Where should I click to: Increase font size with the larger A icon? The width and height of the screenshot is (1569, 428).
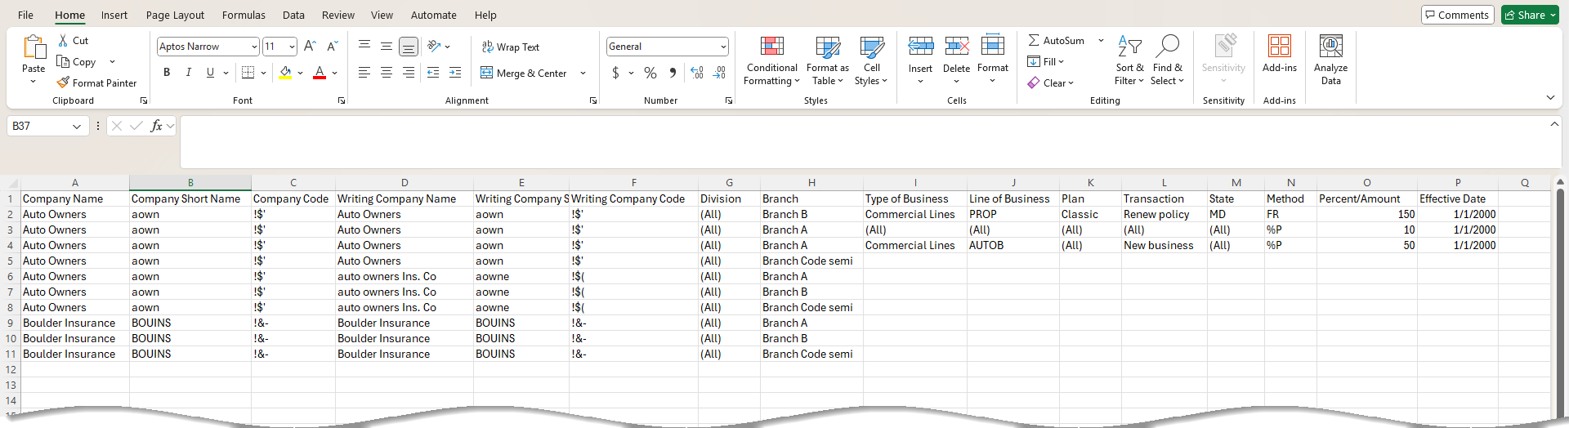pos(310,47)
